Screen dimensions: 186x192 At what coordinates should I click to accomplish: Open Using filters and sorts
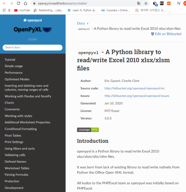[20, 149]
